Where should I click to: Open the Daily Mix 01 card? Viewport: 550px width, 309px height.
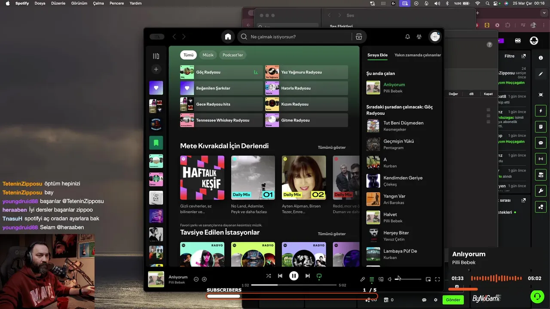pos(253,185)
